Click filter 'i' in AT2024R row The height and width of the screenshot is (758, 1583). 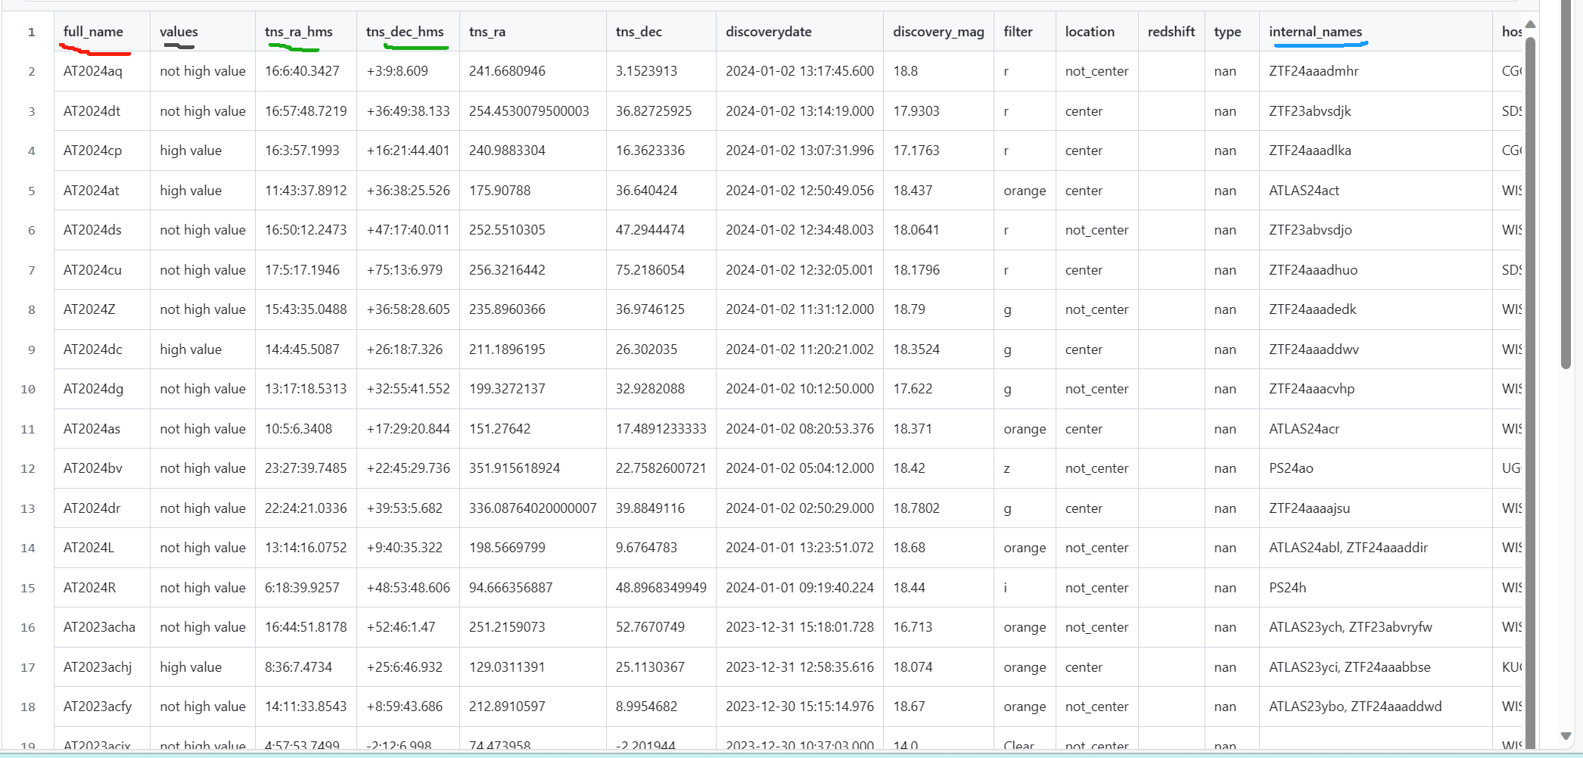pyautogui.click(x=1006, y=588)
